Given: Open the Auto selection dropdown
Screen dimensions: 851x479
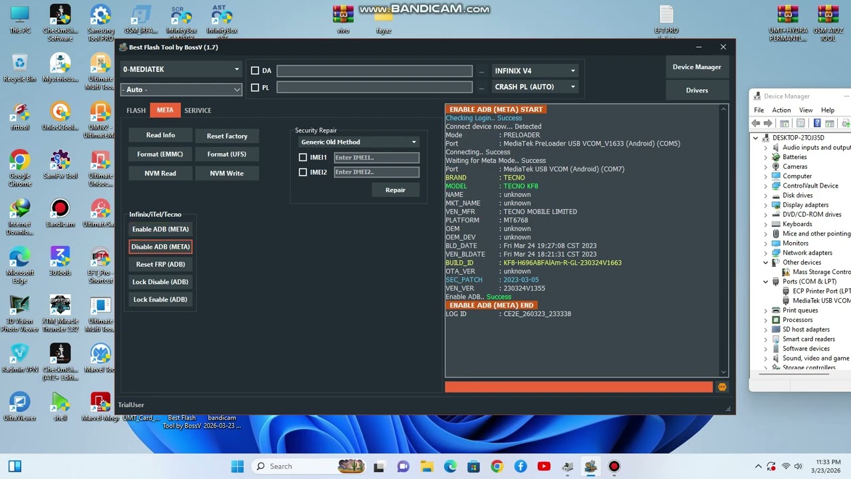Looking at the screenshot, I should [181, 89].
